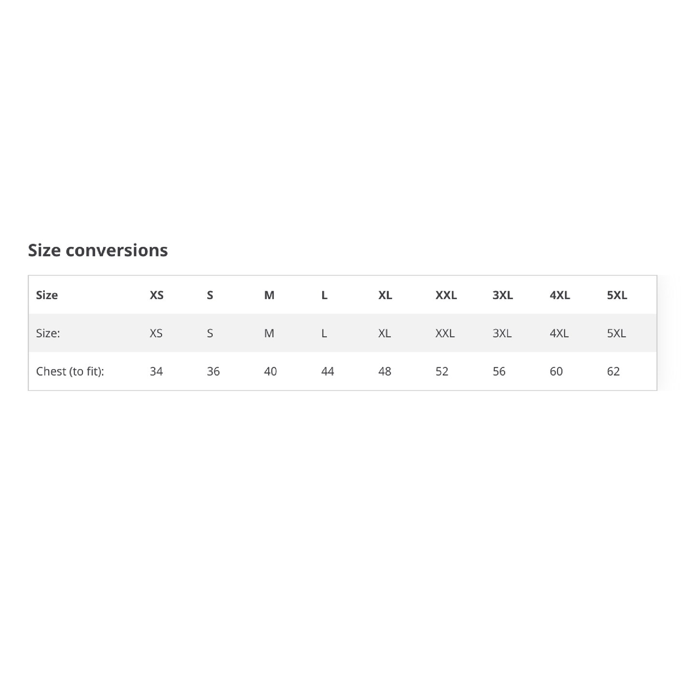
Task: Click chest value 60
Action: click(556, 371)
